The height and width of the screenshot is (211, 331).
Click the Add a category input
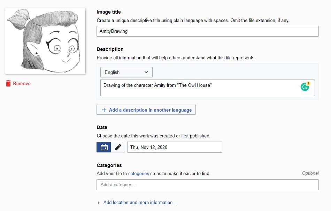pyautogui.click(x=208, y=184)
